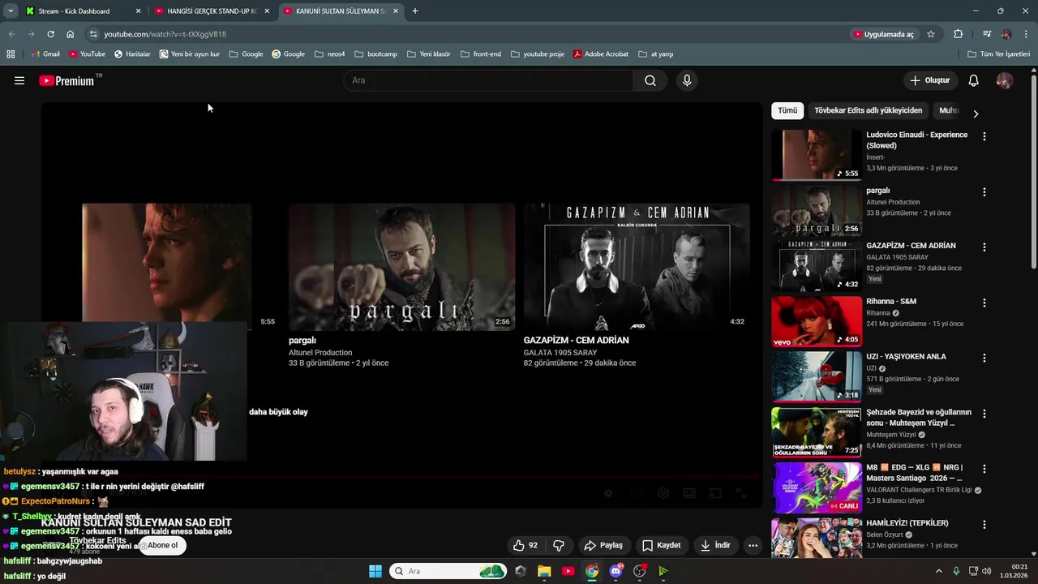Play the end-screen pargalı video thumbnail
The image size is (1038, 584).
[401, 267]
